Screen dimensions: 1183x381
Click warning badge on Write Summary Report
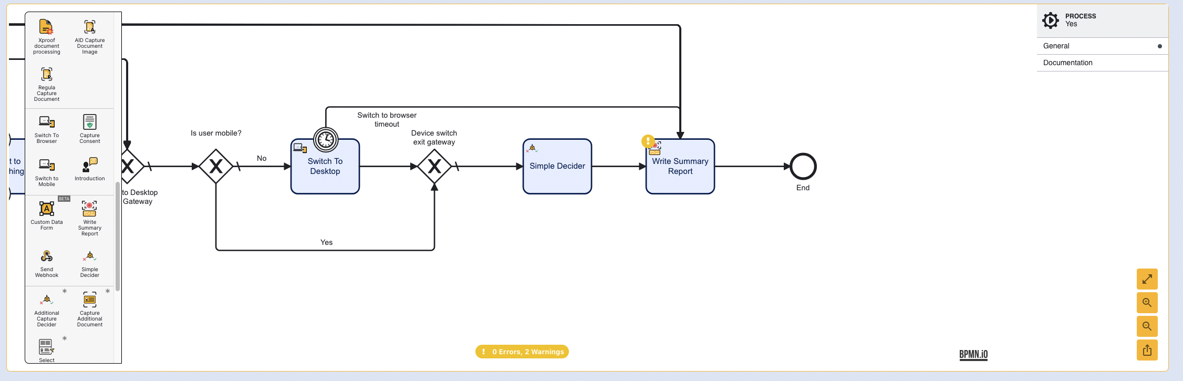(648, 141)
